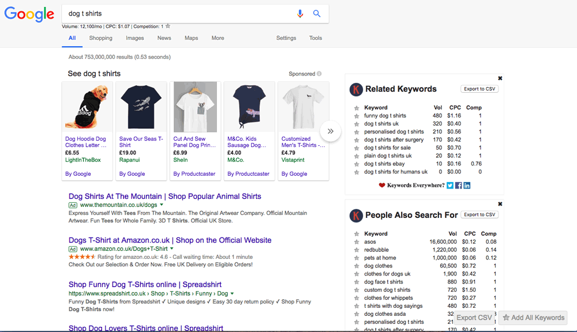Viewport: 577px width, 332px height.
Task: Open the More search categories menu
Action: click(x=218, y=37)
